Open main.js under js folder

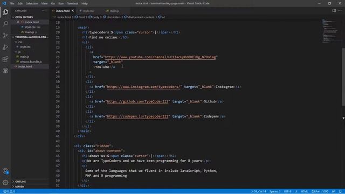[x=24, y=57]
